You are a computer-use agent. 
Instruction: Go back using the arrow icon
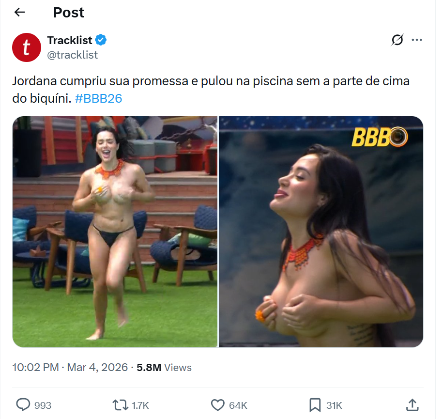click(x=19, y=12)
